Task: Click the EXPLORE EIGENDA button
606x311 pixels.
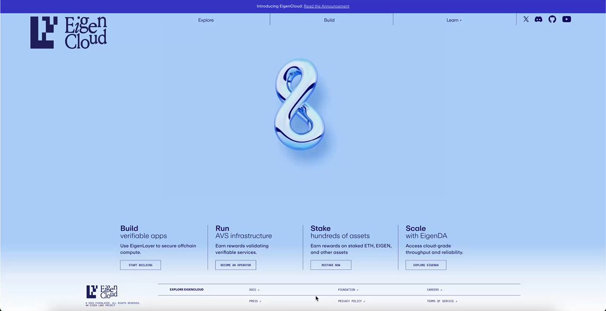Action: (426, 265)
